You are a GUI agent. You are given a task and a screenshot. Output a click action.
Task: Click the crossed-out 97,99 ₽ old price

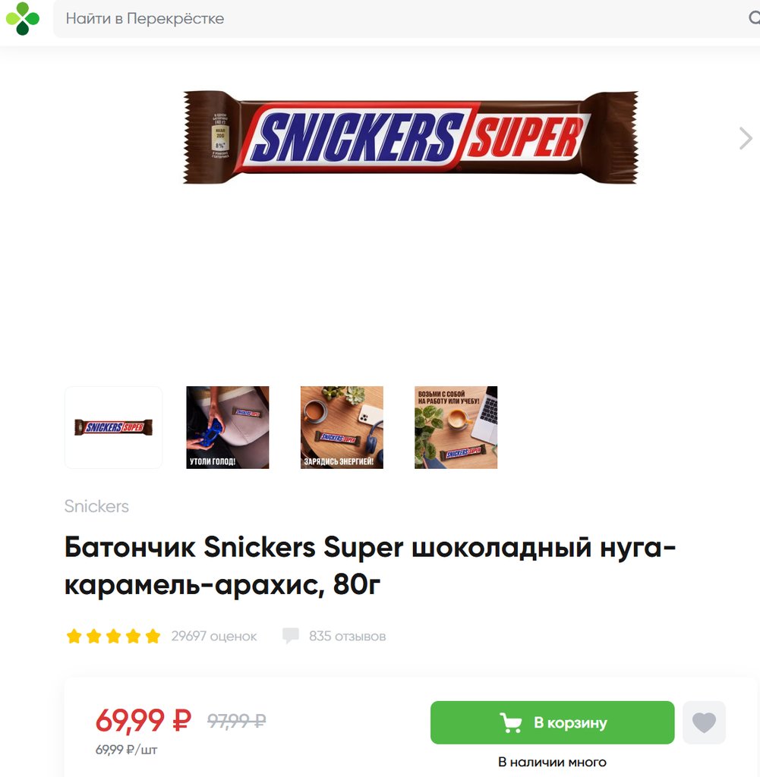[236, 721]
